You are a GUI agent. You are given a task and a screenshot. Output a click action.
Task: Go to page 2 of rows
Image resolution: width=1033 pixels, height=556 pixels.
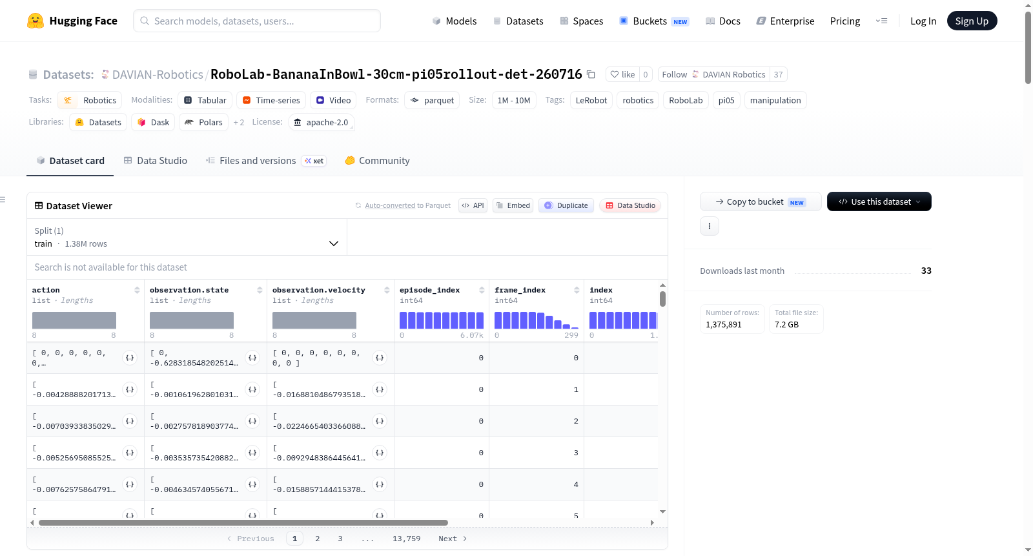318,539
